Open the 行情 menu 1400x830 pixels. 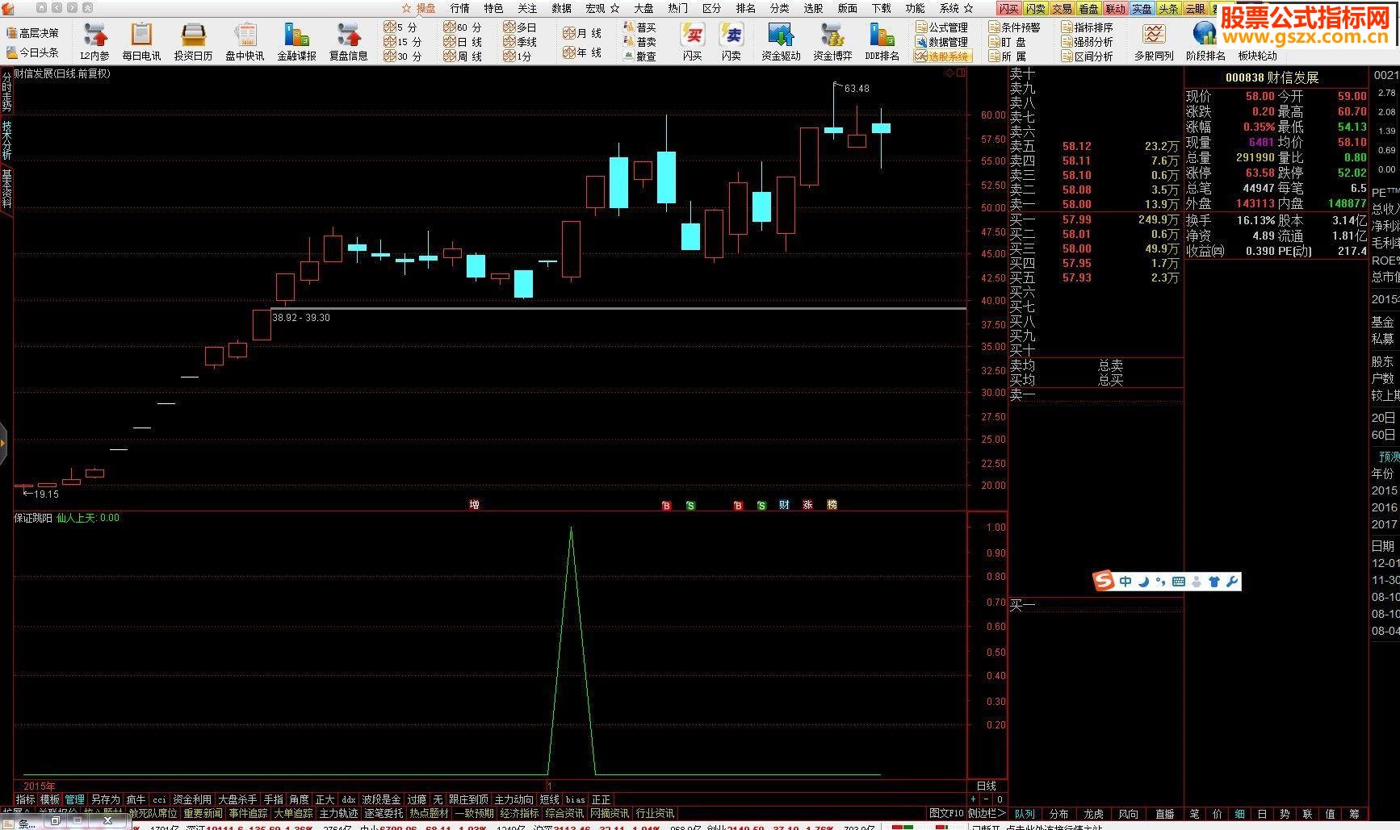click(x=459, y=8)
